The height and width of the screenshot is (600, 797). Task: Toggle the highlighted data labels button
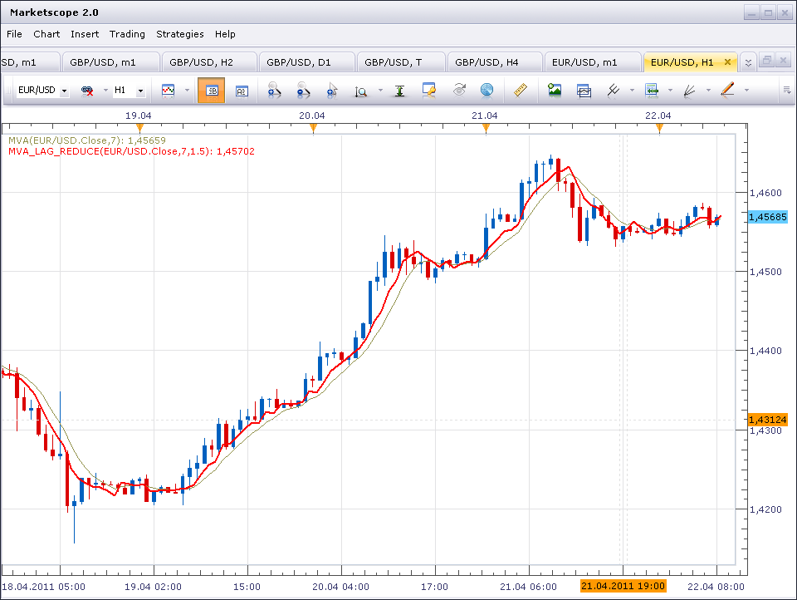[212, 90]
